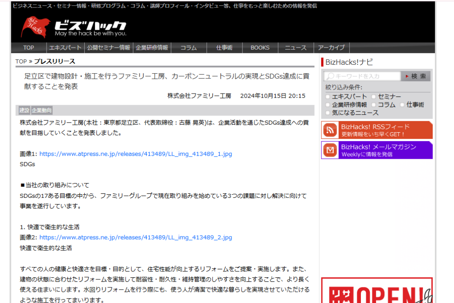454x303 pixels.
Task: Click the May the hack be with you tagline
Action: (90, 33)
